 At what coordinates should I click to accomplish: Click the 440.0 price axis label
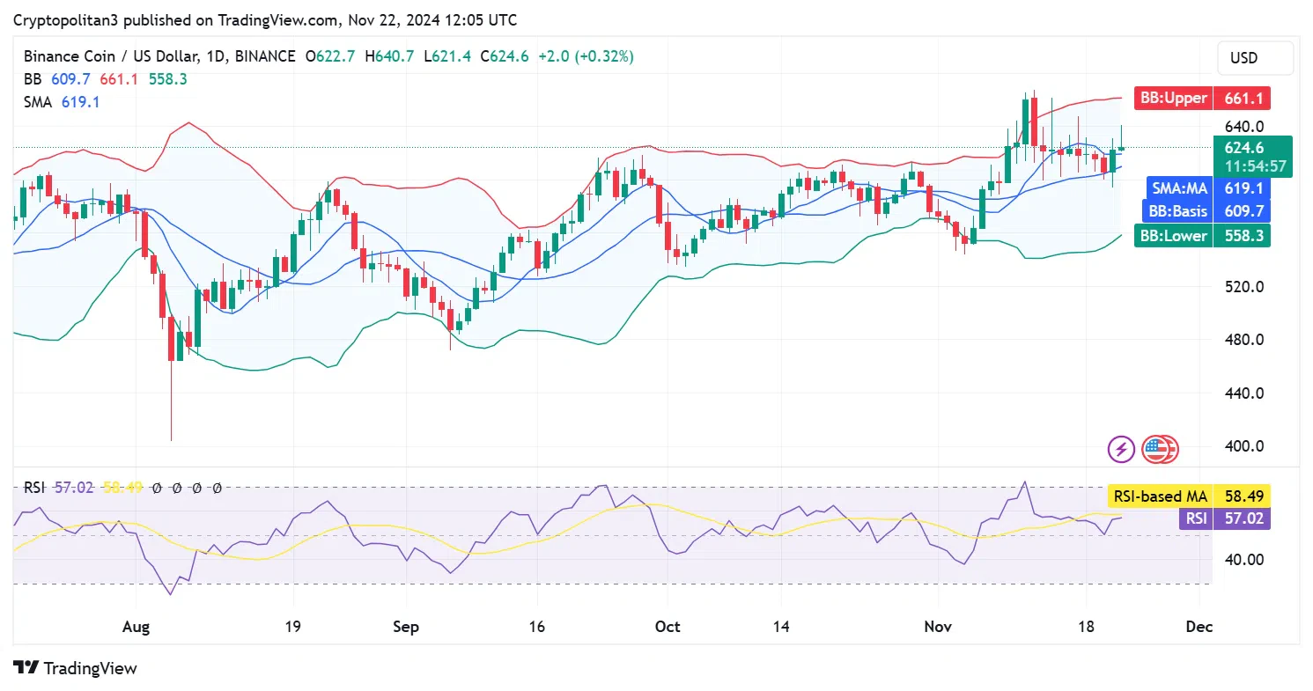1245,393
